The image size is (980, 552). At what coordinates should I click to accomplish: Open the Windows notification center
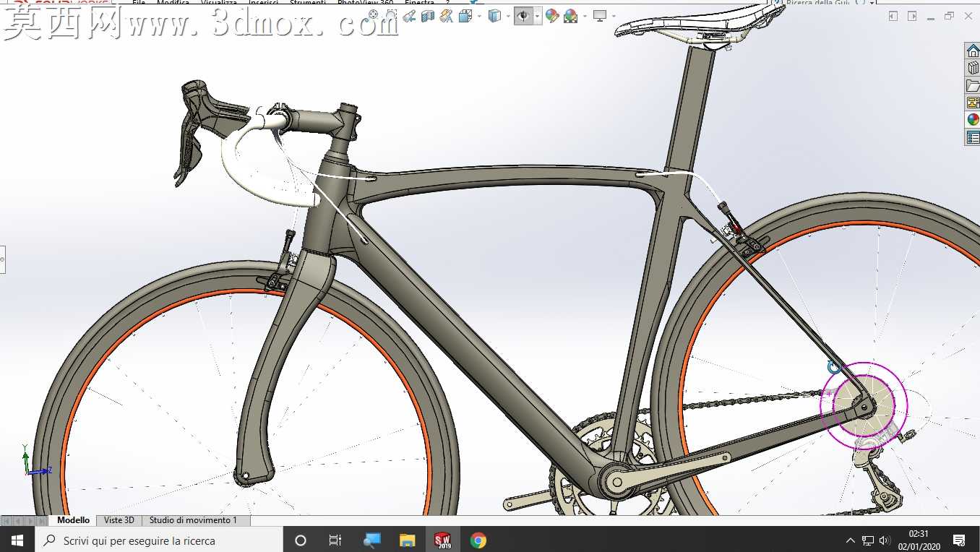pyautogui.click(x=960, y=540)
